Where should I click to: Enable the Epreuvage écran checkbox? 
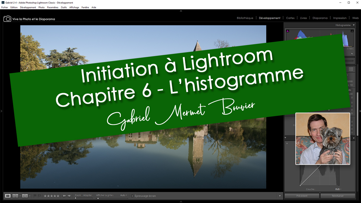pos(133,196)
